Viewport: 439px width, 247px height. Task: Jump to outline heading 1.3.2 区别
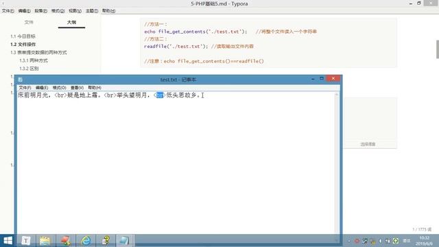click(x=29, y=69)
